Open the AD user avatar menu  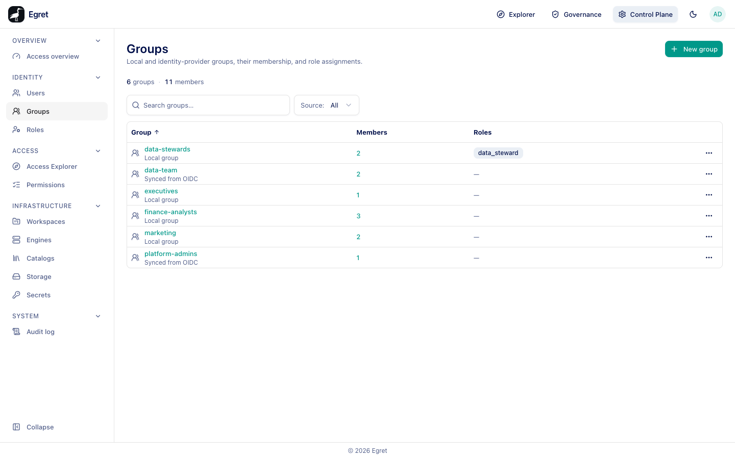pyautogui.click(x=718, y=14)
